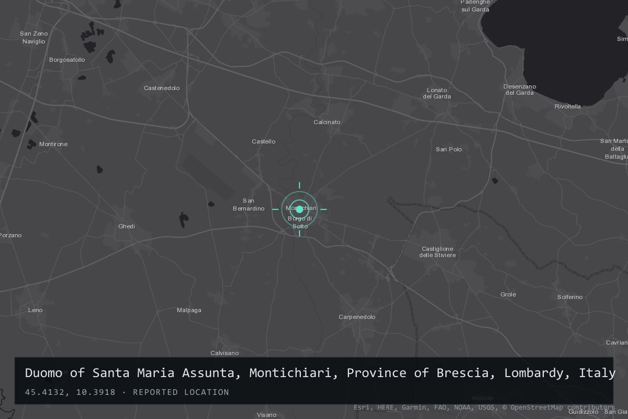This screenshot has height=419, width=628.
Task: Select the Solferino place label
Action: [570, 297]
